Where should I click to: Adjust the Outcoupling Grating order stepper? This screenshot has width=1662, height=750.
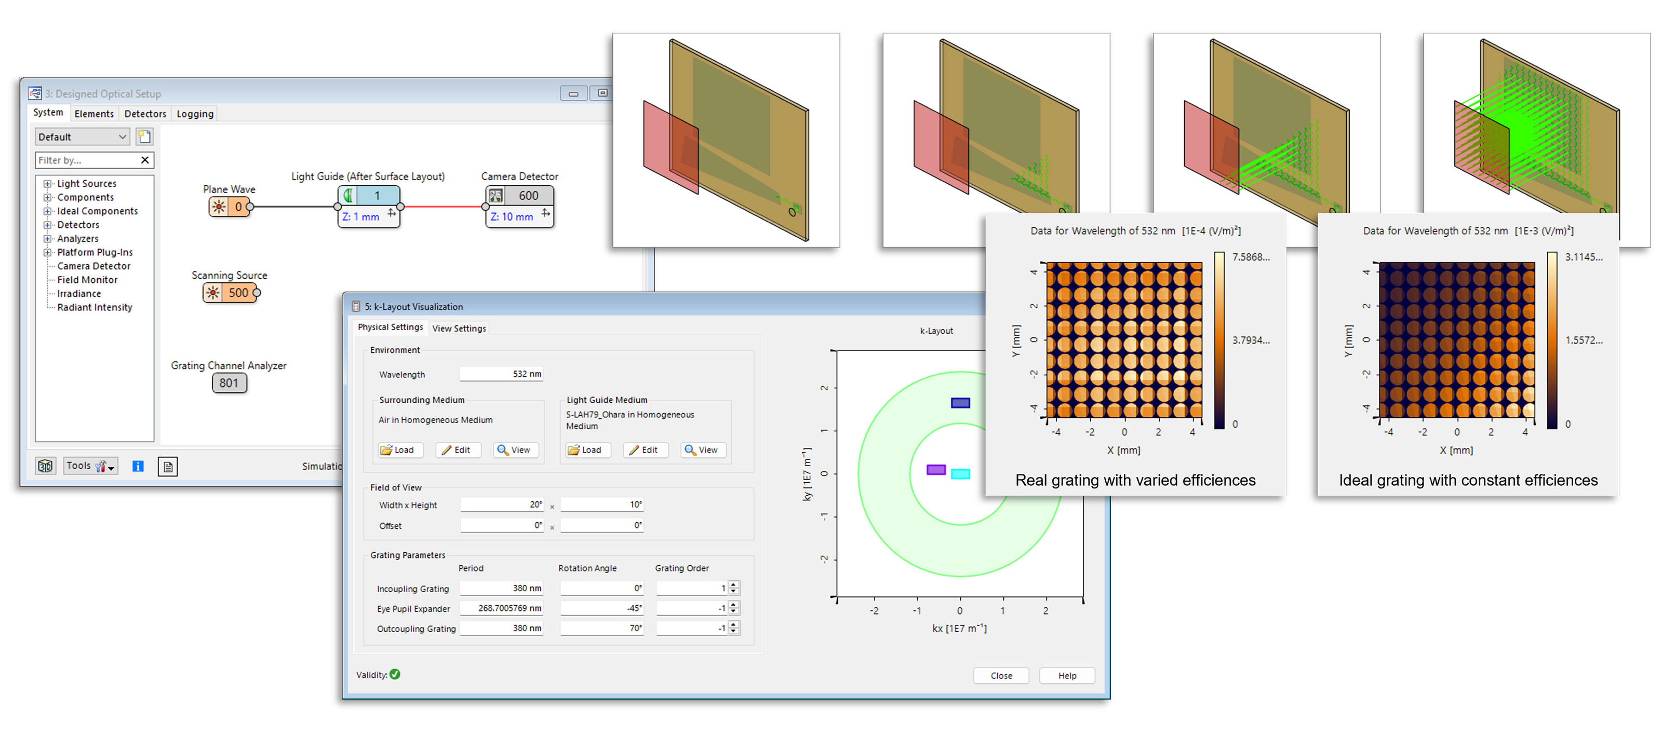(x=733, y=629)
